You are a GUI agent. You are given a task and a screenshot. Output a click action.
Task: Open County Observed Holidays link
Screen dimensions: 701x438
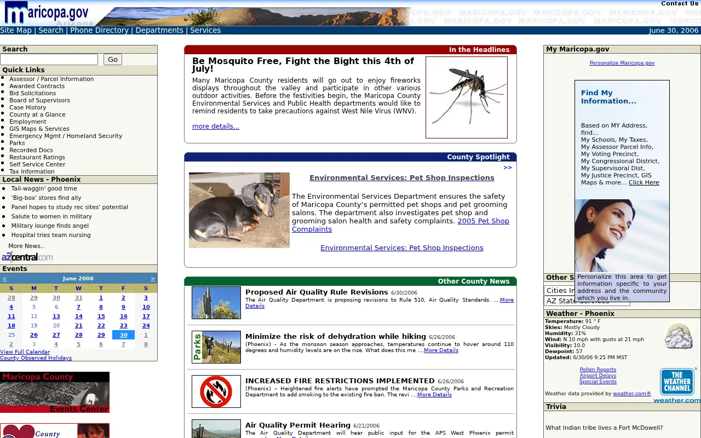pyautogui.click(x=36, y=358)
